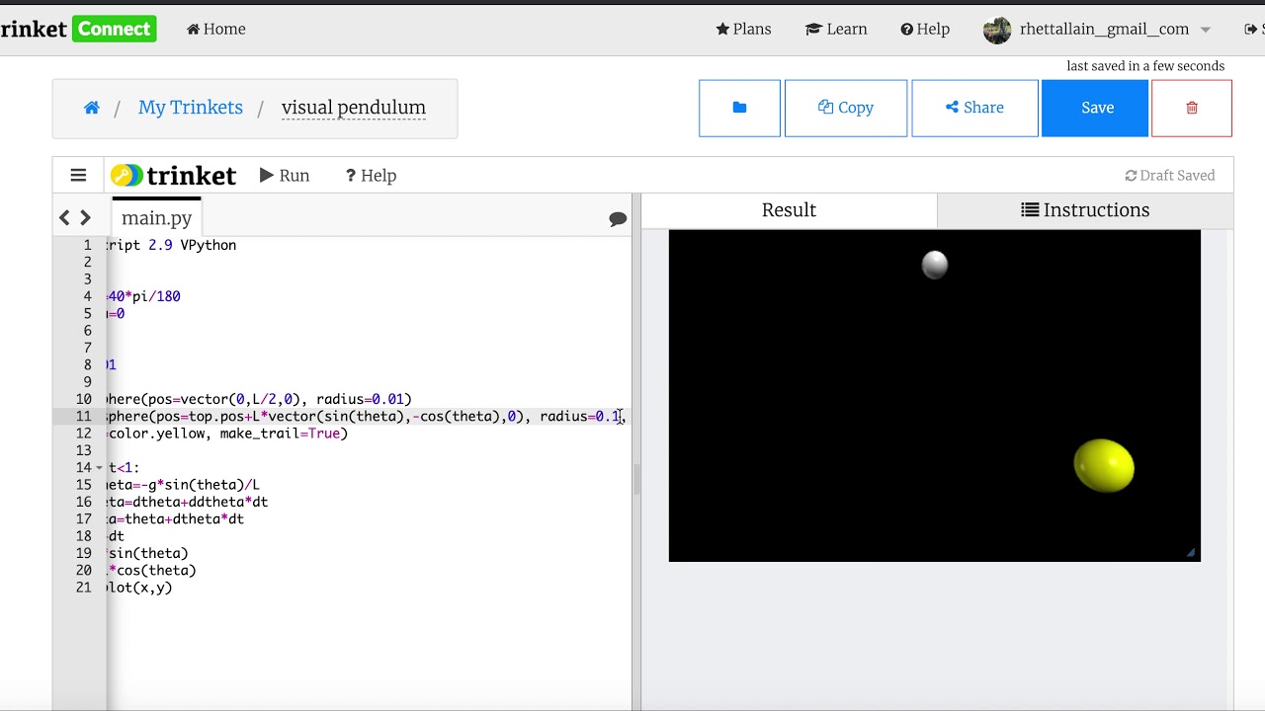Click the trinket logo
1265x711 pixels.
click(x=174, y=176)
